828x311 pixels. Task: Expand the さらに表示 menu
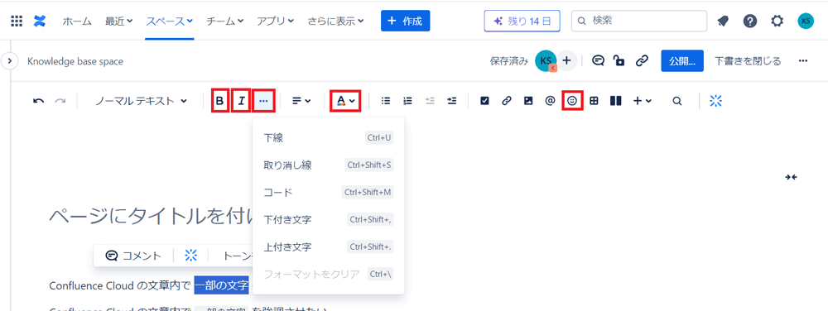point(336,21)
